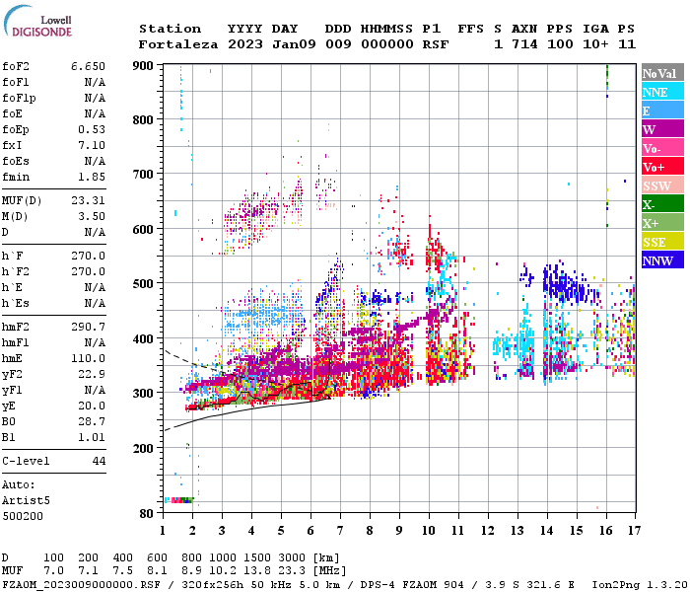Viewport: 690px width, 592px height.
Task: Click the DPS-4 FZA0M 904 text
Action: coord(412,585)
